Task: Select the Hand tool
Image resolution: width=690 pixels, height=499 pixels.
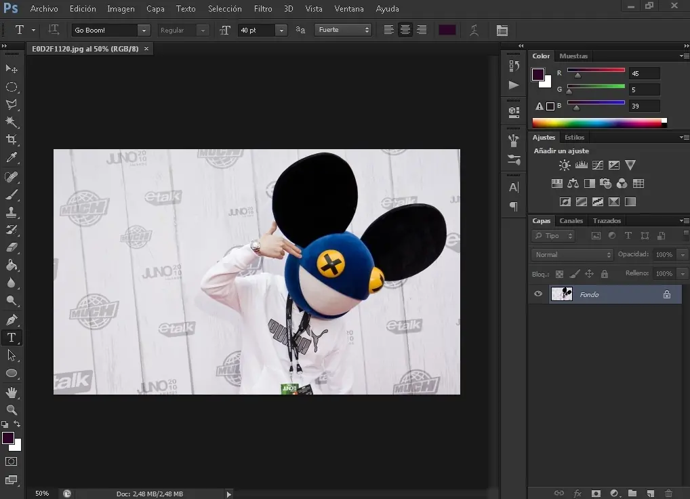Action: pos(12,392)
